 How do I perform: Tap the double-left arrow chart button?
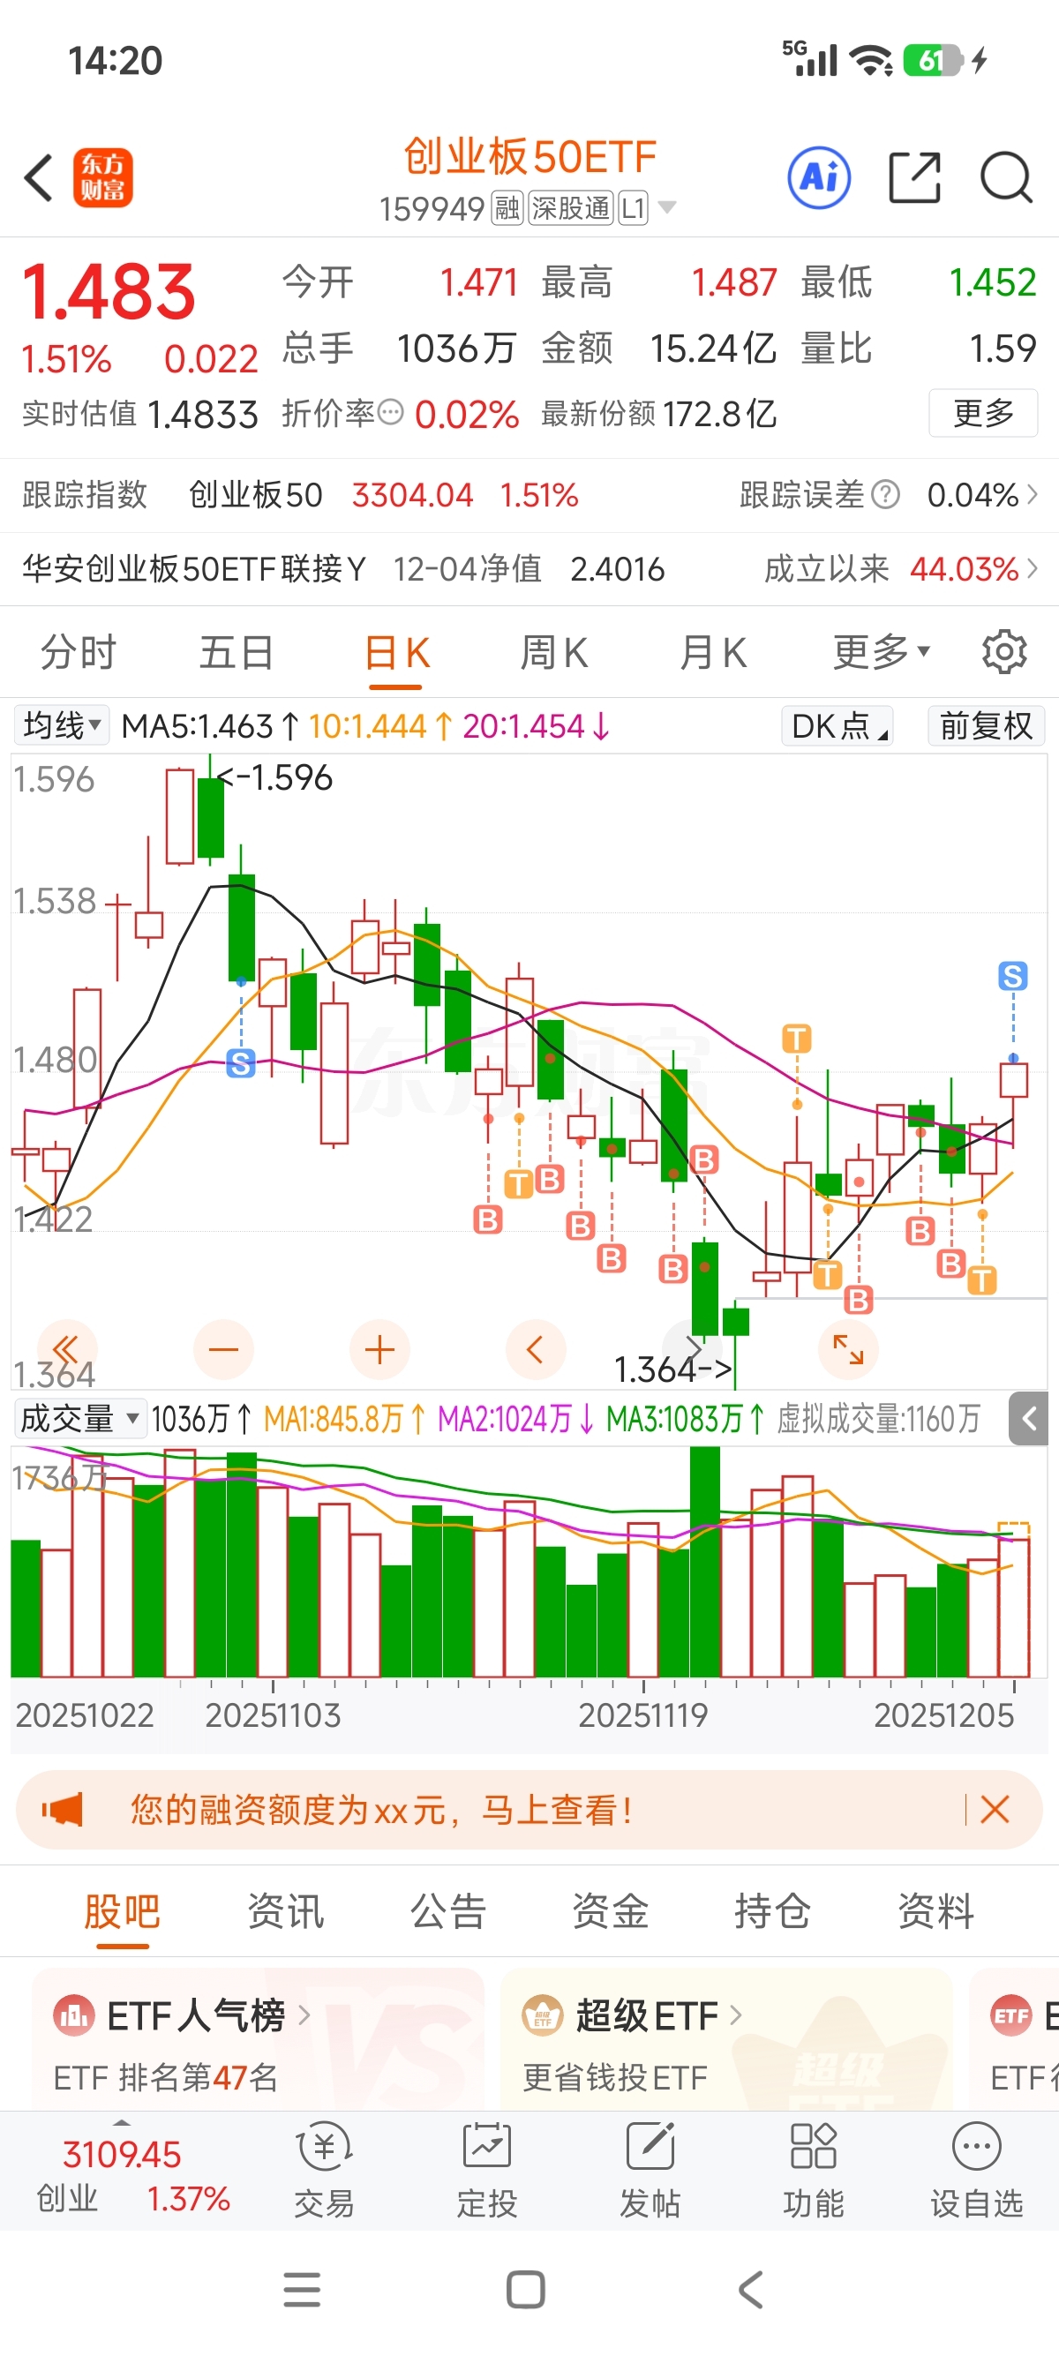pos(67,1349)
